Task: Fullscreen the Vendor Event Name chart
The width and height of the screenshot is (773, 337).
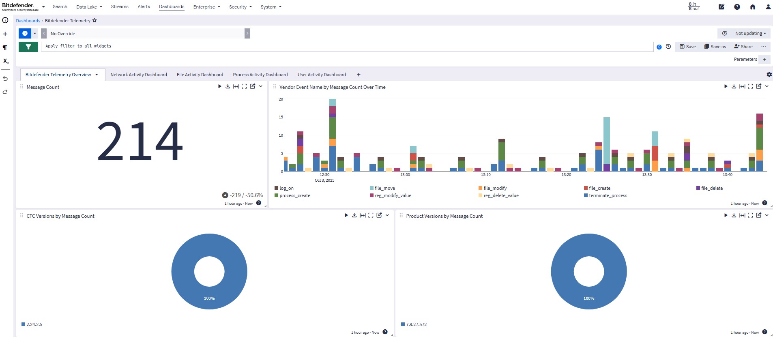Action: click(x=750, y=86)
